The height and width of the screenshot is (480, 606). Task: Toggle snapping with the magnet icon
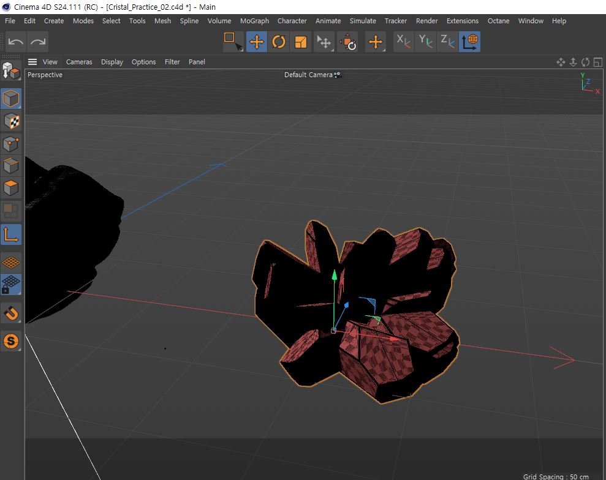(x=11, y=313)
